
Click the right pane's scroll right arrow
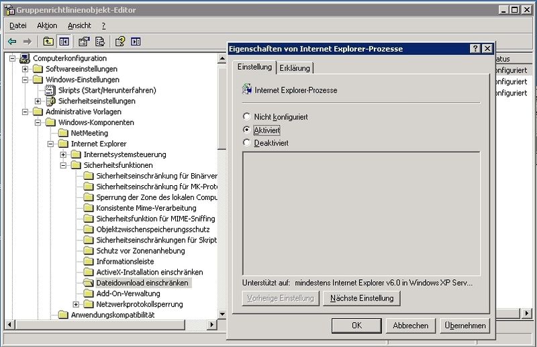point(527,313)
